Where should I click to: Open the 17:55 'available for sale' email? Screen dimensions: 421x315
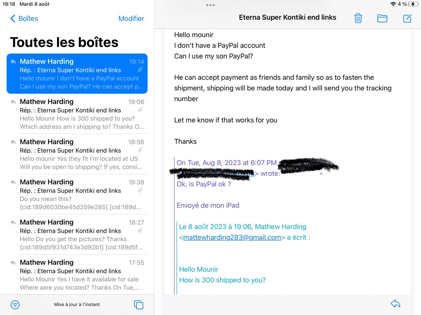tap(77, 275)
